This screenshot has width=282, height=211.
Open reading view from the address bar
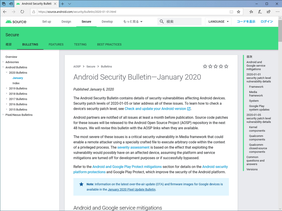click(x=231, y=12)
